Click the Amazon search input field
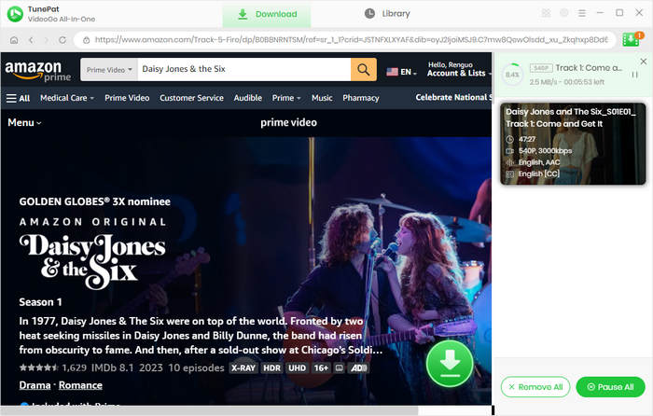The width and height of the screenshot is (653, 416). (x=244, y=70)
